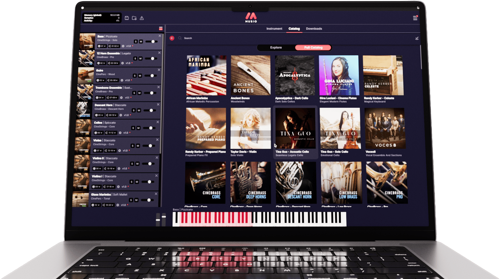Switch to the Instrument tab
Image resolution: width=500 pixels, height=279 pixels.
click(275, 29)
